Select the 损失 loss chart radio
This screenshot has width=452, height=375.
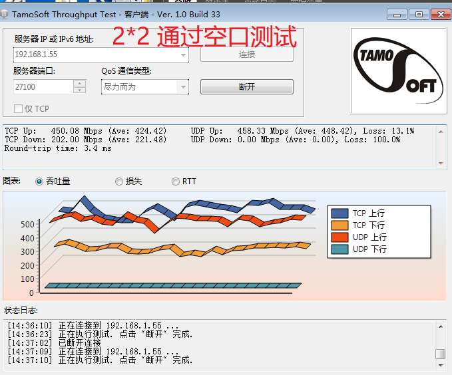[x=119, y=182]
